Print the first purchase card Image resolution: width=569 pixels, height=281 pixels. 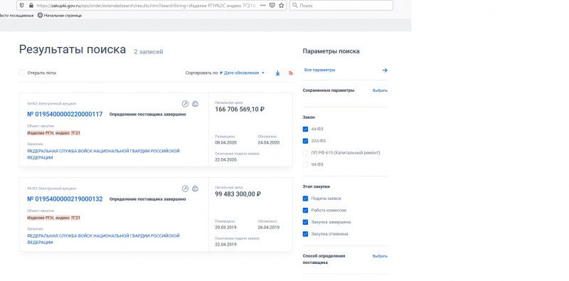coord(195,104)
